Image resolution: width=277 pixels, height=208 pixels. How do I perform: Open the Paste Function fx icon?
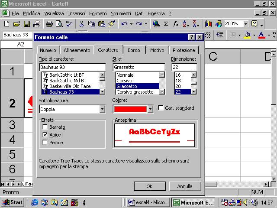tap(176, 24)
